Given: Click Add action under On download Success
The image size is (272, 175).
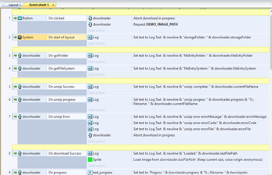Looking at the screenshot, I should (97, 166).
